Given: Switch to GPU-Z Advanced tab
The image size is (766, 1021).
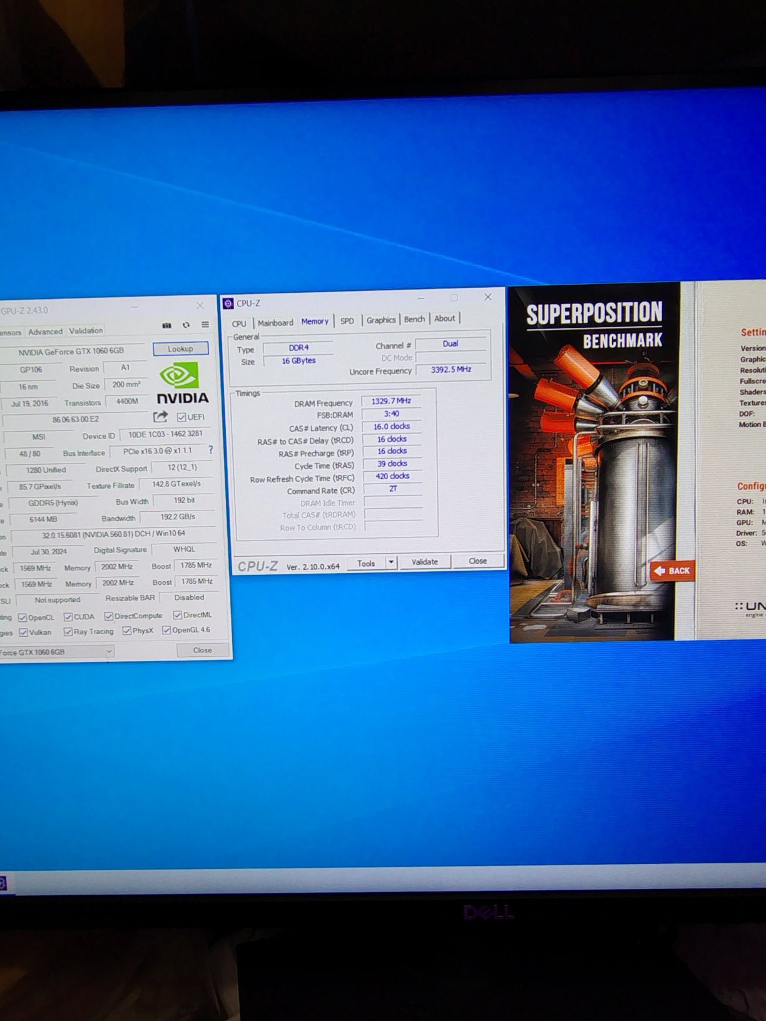Looking at the screenshot, I should coord(45,332).
